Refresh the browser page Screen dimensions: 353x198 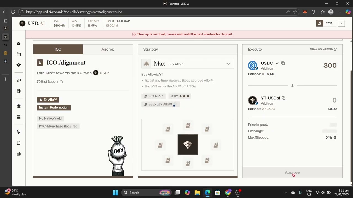click(13, 12)
